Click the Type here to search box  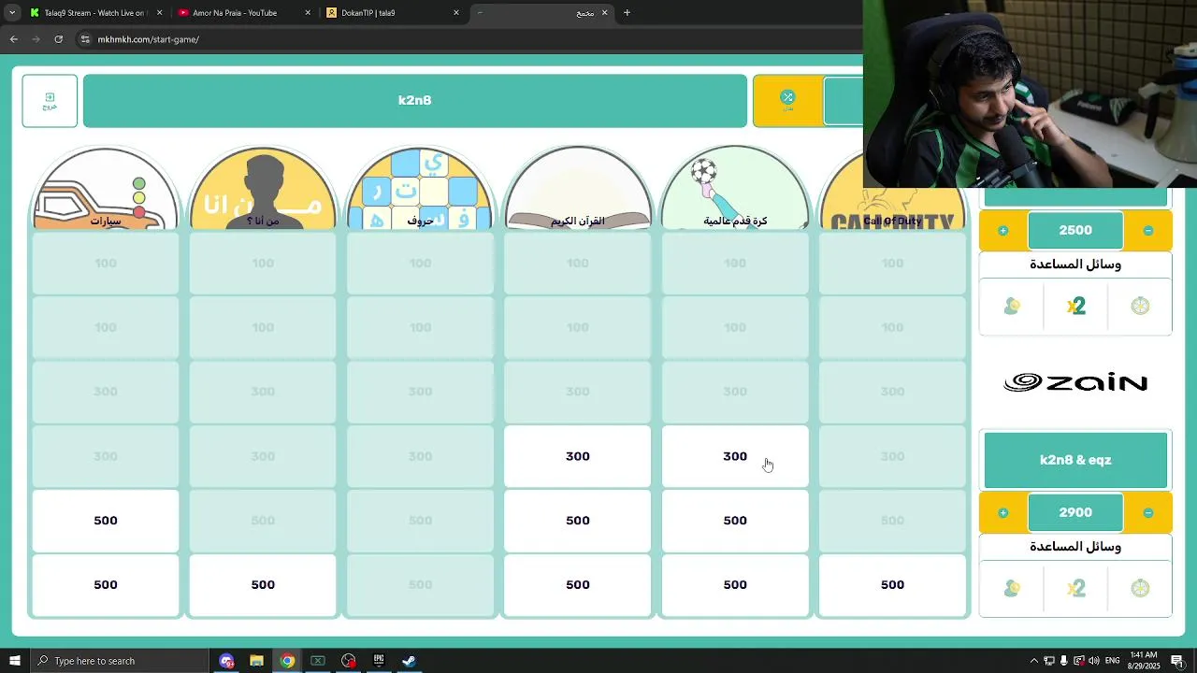pos(120,661)
